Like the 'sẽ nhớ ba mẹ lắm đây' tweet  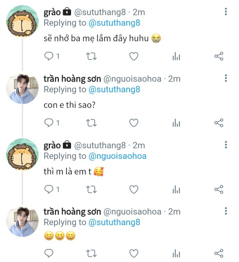[133, 57]
